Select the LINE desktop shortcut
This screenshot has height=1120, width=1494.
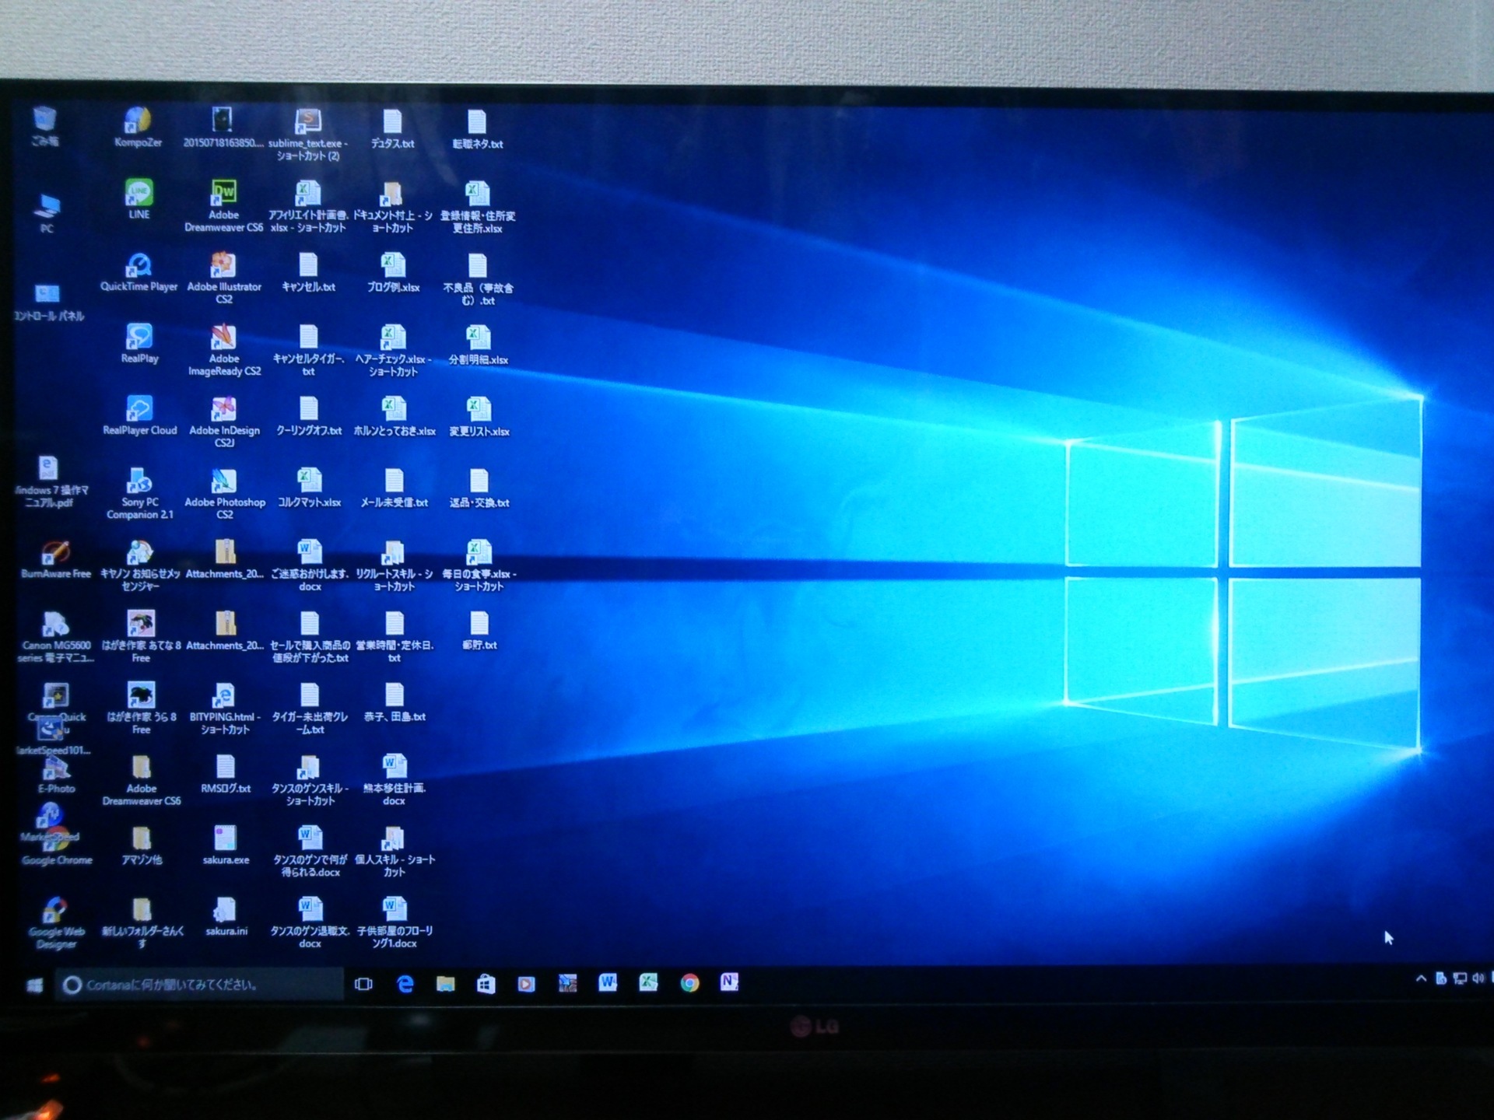click(139, 199)
